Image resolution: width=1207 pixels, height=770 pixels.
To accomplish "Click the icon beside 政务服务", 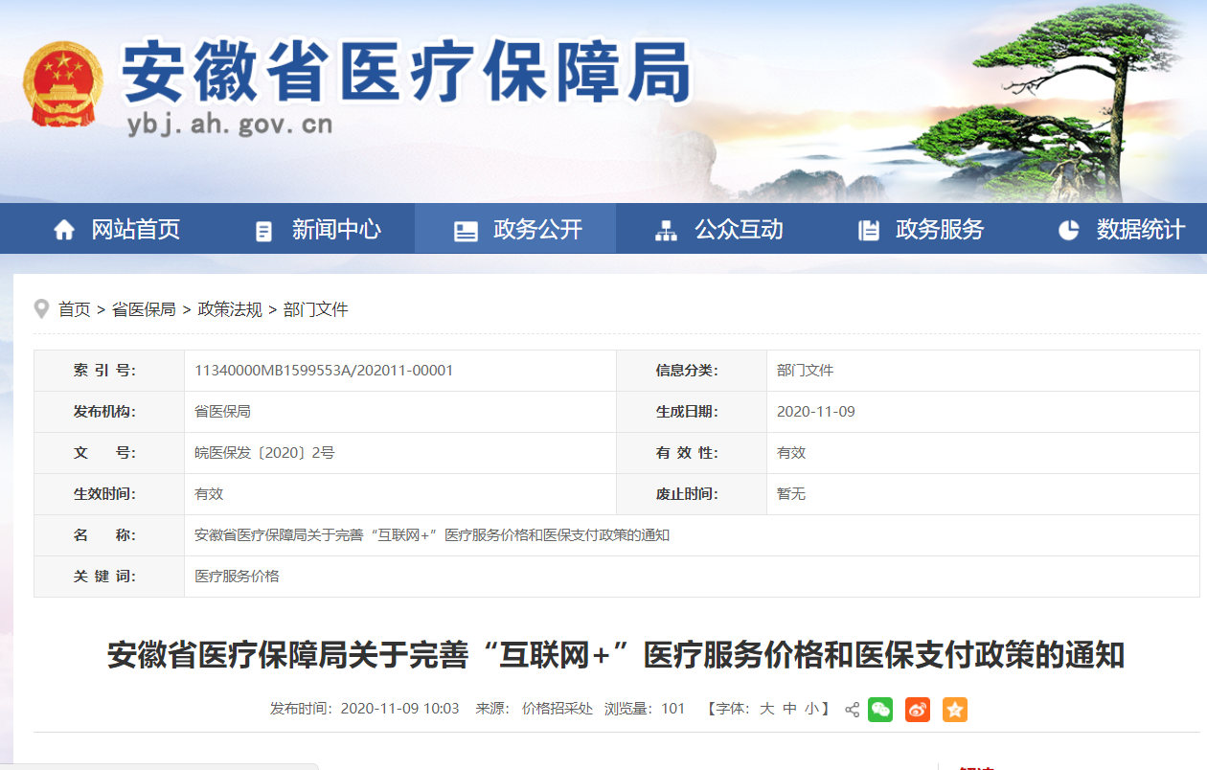I will pos(869,231).
